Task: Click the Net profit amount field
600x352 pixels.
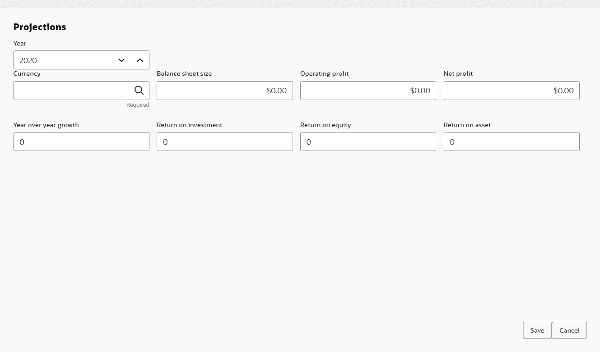Action: click(x=511, y=91)
